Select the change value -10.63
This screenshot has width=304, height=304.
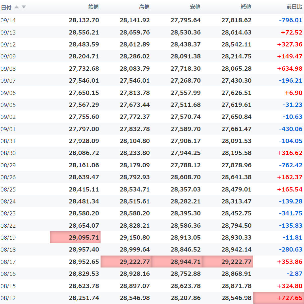(x=292, y=117)
